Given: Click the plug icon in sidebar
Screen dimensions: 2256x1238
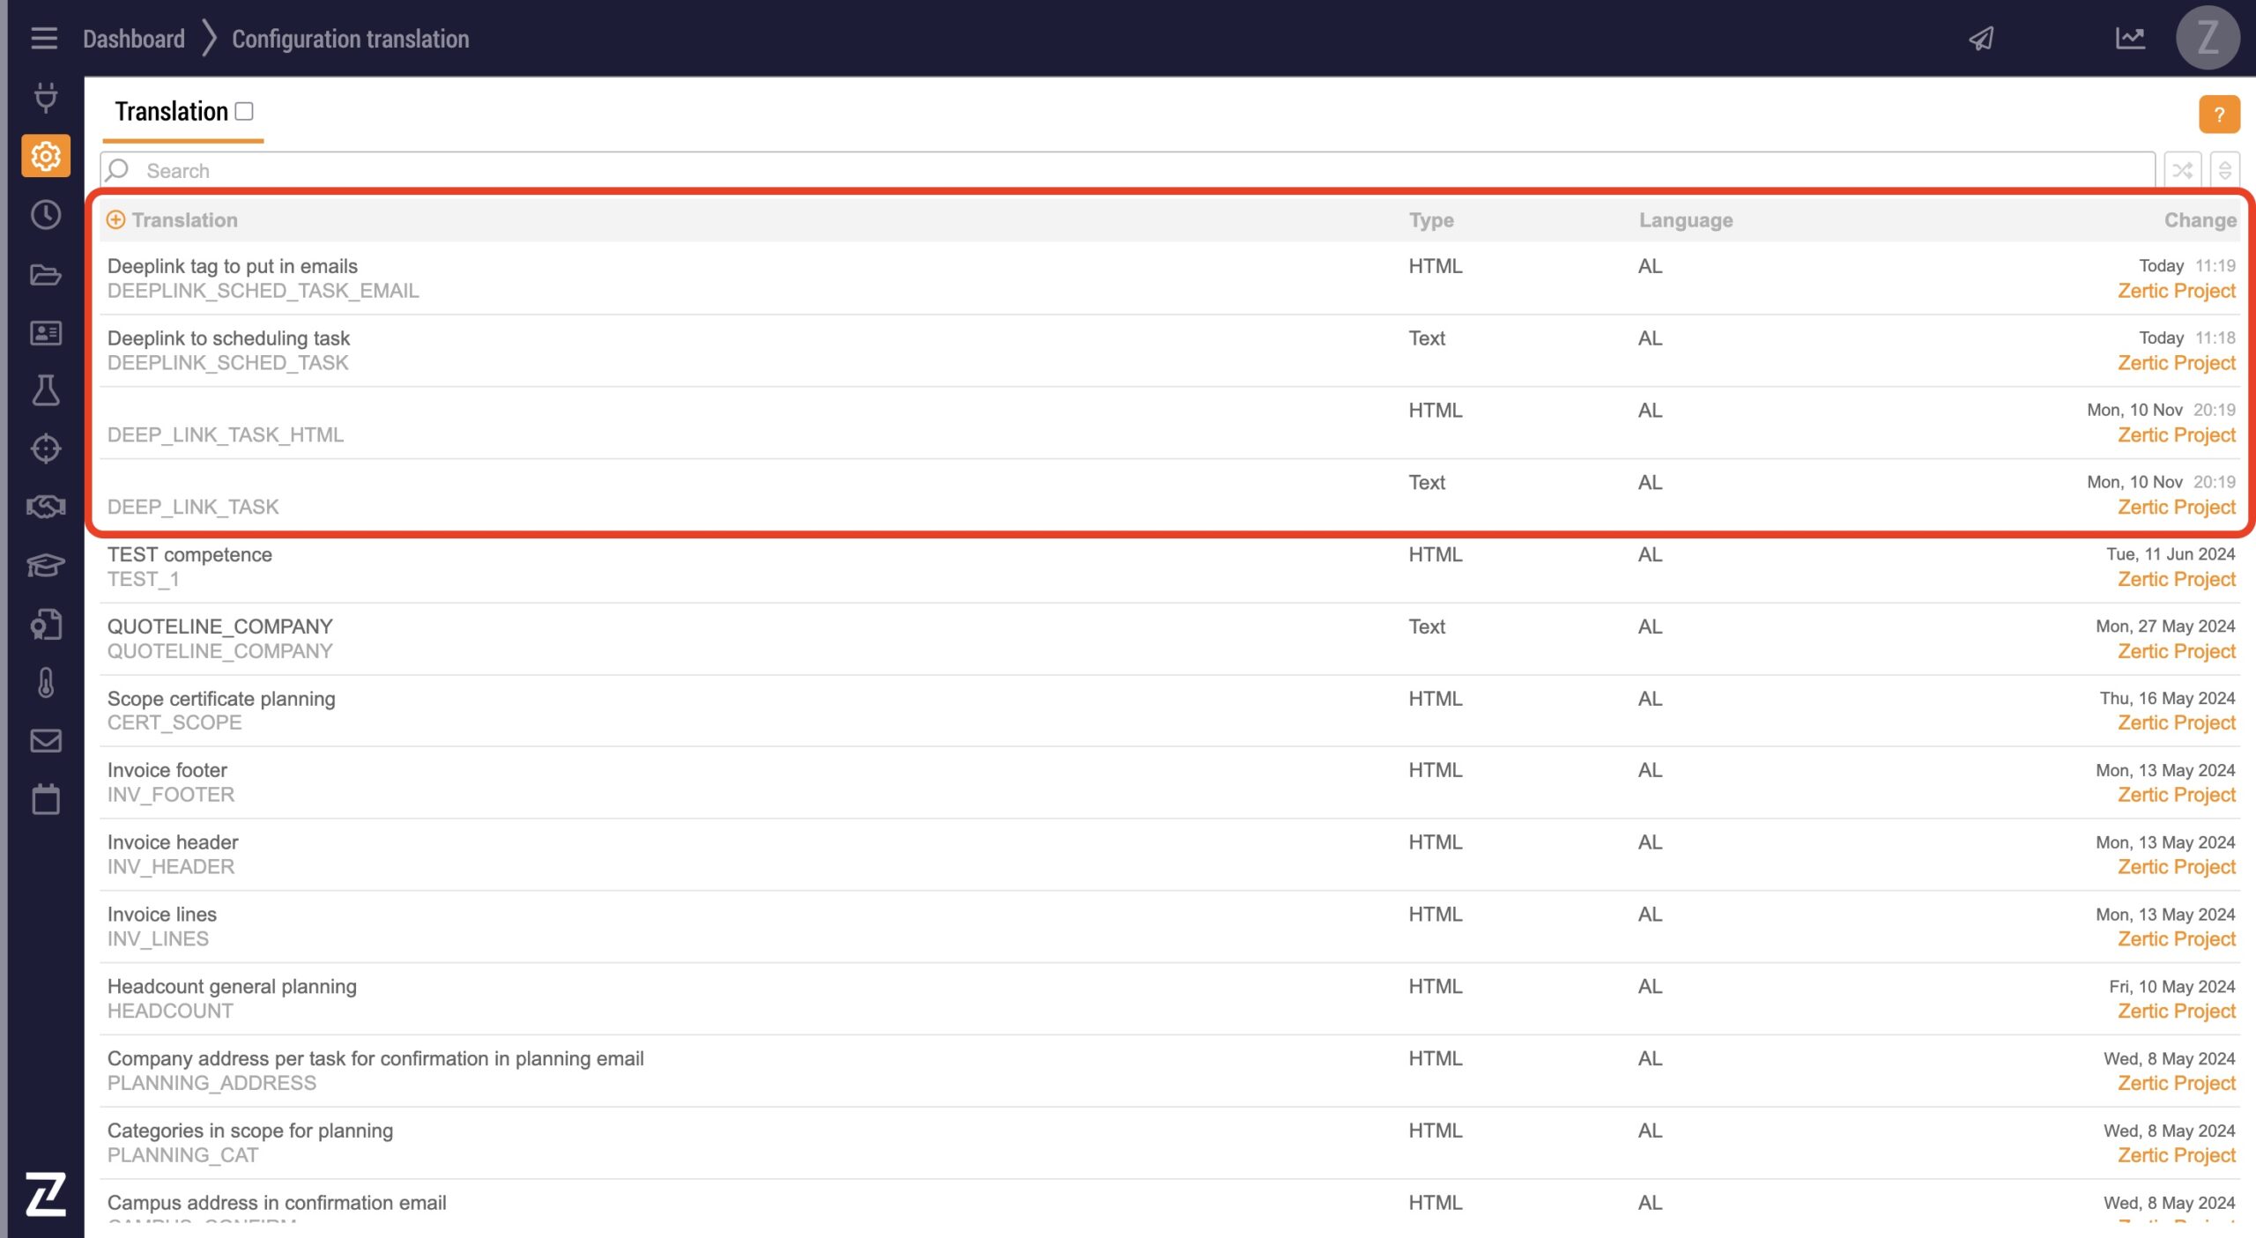Looking at the screenshot, I should 46,97.
